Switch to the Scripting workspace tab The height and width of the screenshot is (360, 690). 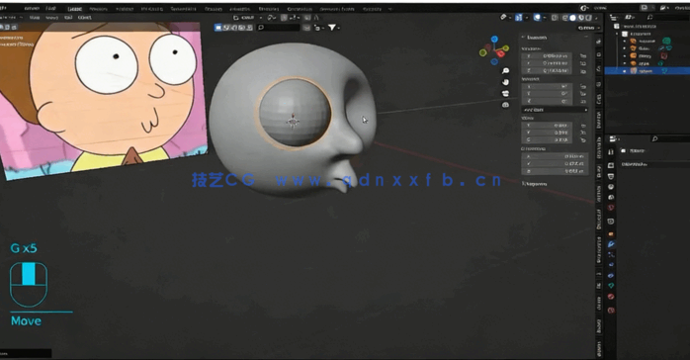tap(372, 9)
